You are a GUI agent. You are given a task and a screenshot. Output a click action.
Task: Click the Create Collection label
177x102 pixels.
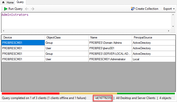click(x=147, y=9)
